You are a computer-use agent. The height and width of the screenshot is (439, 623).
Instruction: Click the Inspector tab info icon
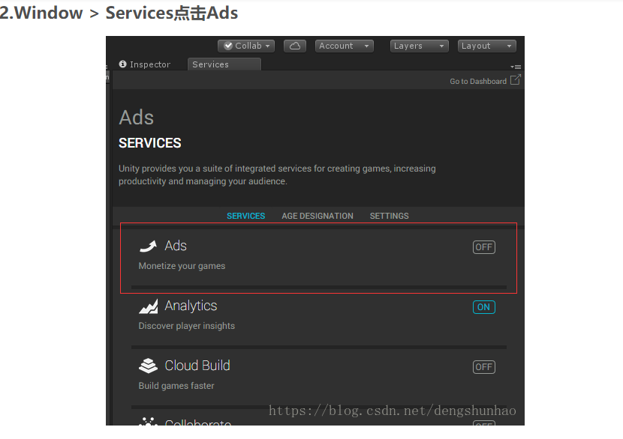click(x=123, y=64)
